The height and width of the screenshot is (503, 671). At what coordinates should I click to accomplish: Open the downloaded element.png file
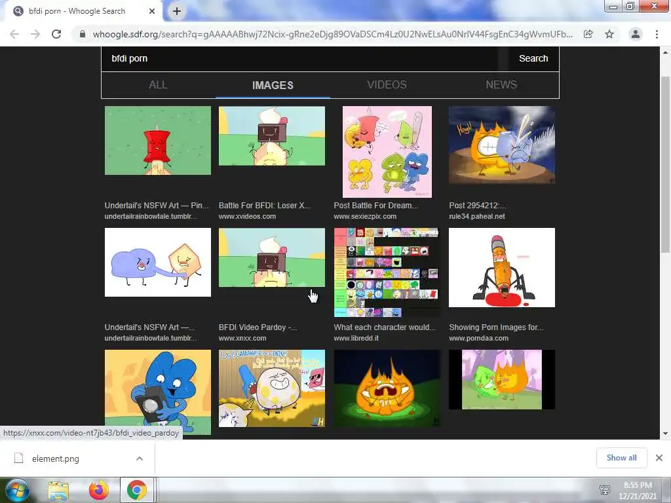click(x=55, y=459)
